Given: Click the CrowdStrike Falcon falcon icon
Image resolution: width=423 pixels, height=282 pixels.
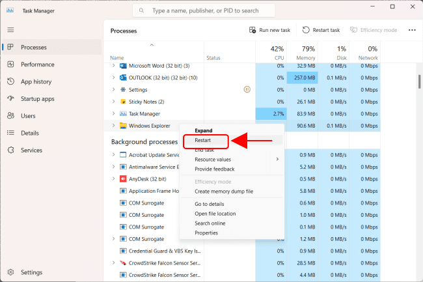Looking at the screenshot, I should [x=123, y=263].
